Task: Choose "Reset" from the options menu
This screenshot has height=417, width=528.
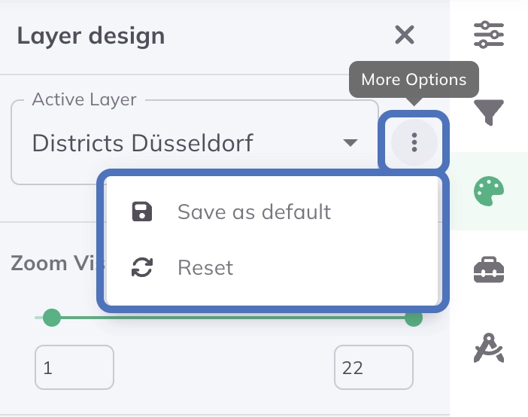Action: click(205, 267)
